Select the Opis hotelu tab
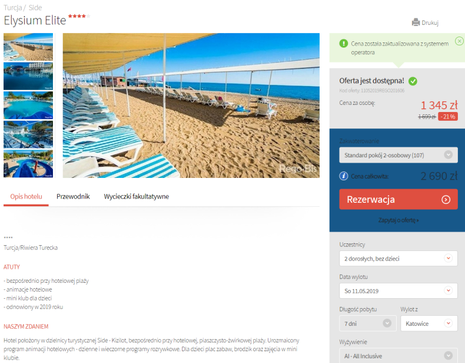Viewport: 465px width, 363px height. pyautogui.click(x=26, y=196)
